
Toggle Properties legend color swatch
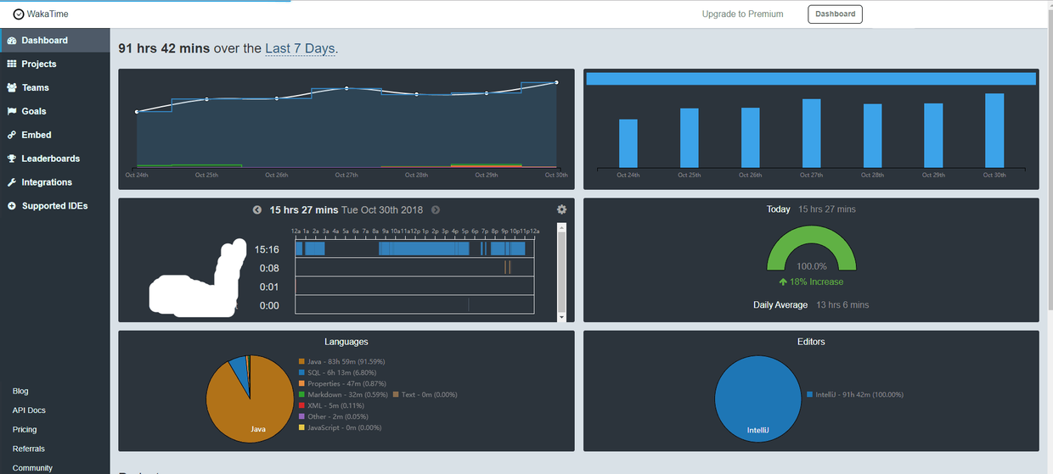(301, 384)
